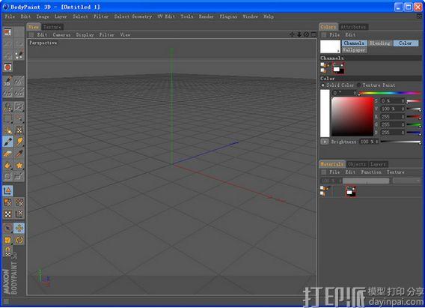This screenshot has width=425, height=308.
Task: Click the checkerboard with axis lines icon
Action: tap(19, 214)
